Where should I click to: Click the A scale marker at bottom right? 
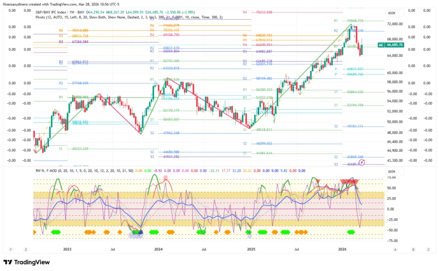[x=395, y=249]
